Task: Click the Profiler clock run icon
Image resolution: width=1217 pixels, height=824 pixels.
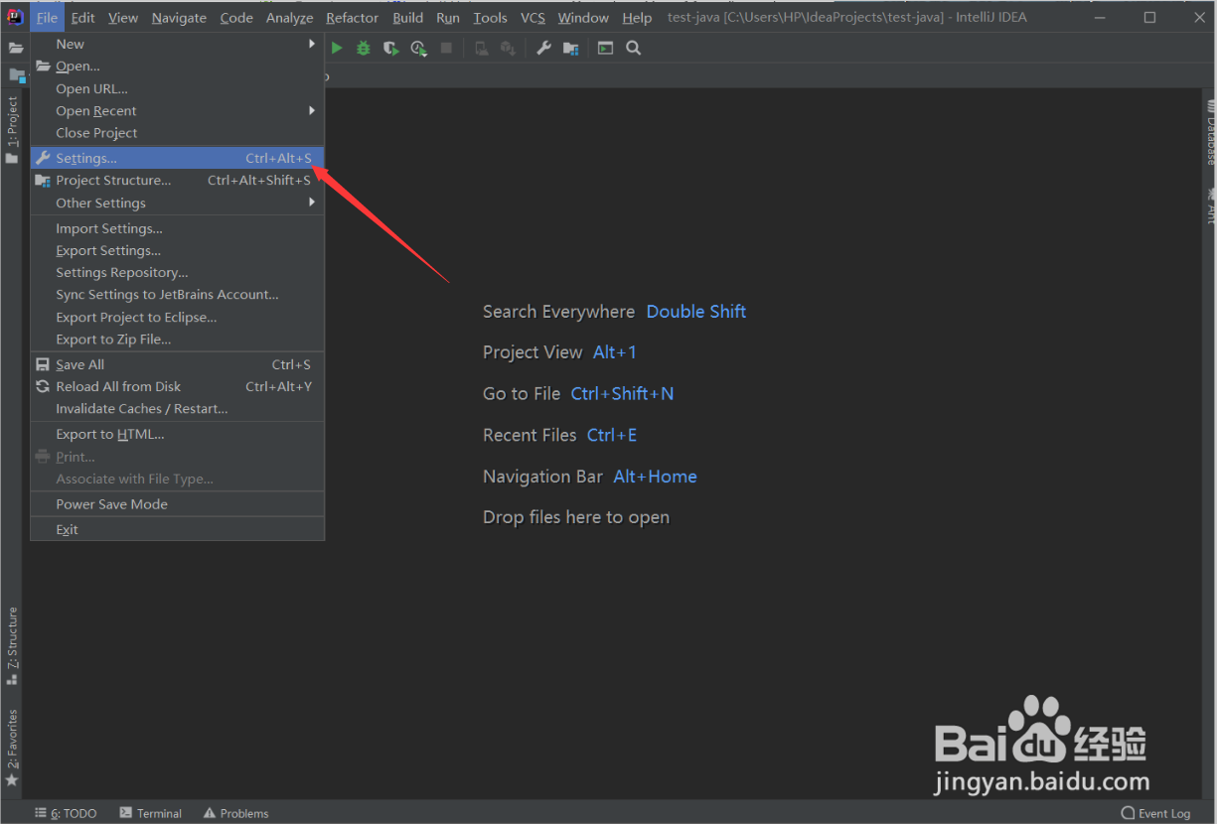Action: (419, 48)
